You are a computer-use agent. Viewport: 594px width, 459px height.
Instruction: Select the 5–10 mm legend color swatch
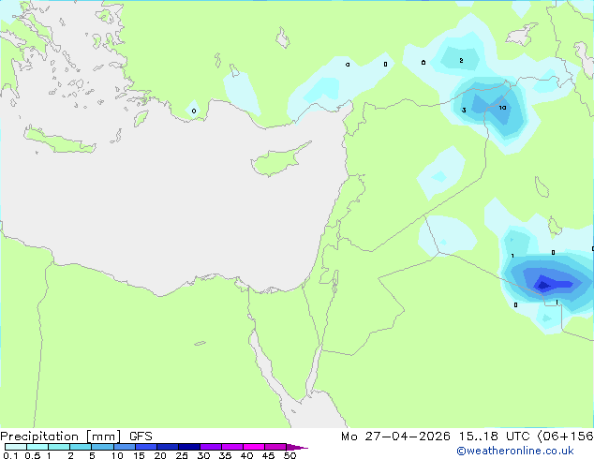102,447
